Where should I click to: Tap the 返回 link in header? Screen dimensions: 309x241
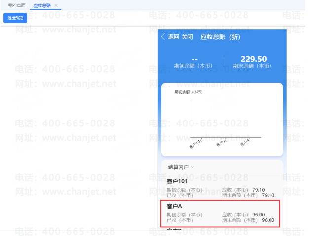coord(173,37)
